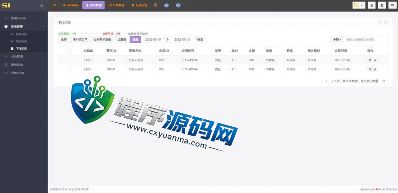Collapse 赛事管理 sidebar menu
Image resolution: width=398 pixels, height=193 pixels.
coord(24,27)
